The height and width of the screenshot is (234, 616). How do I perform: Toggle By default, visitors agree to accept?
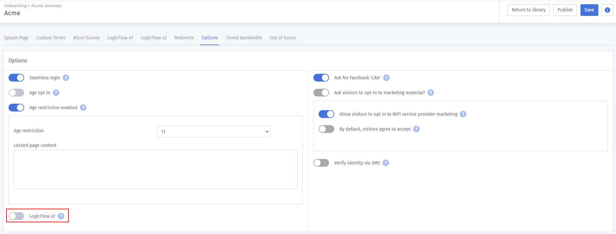pos(326,129)
